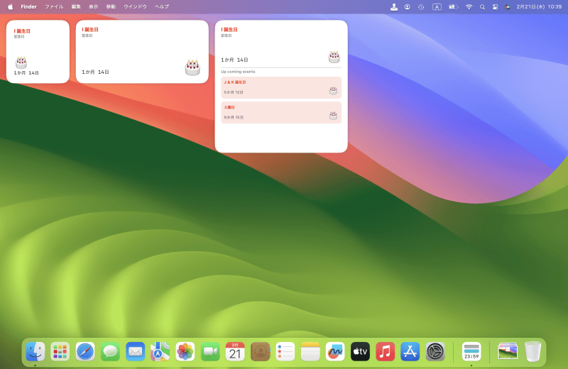Open the Messages app in the Dock
This screenshot has height=369, width=568.
110,351
